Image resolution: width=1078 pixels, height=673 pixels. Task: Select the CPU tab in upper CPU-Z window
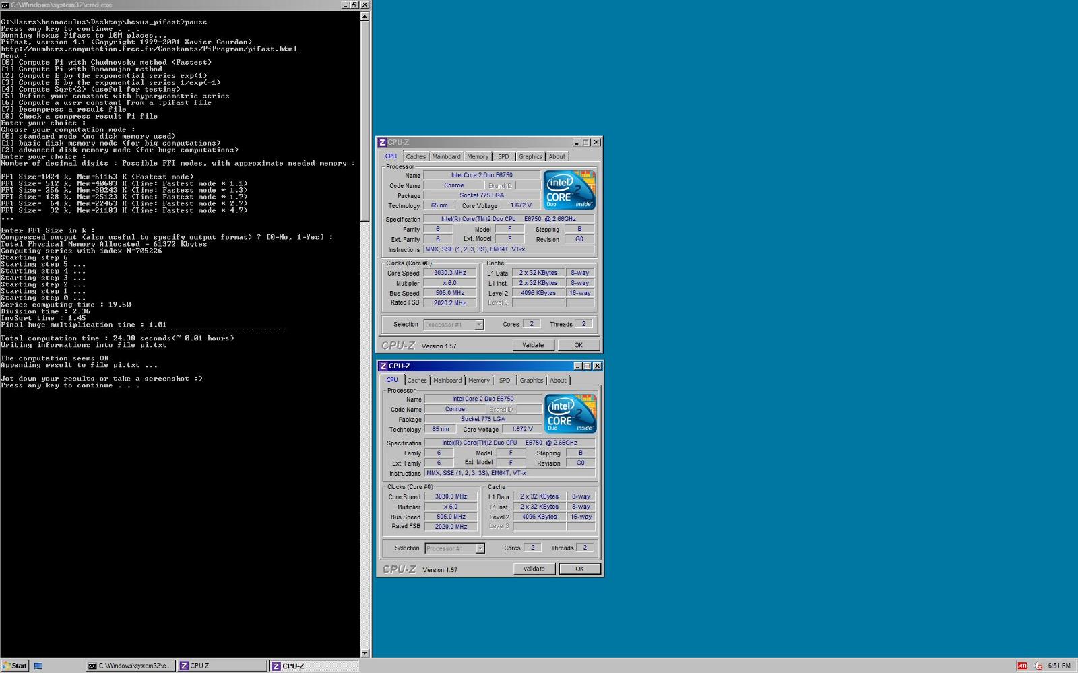coord(391,156)
